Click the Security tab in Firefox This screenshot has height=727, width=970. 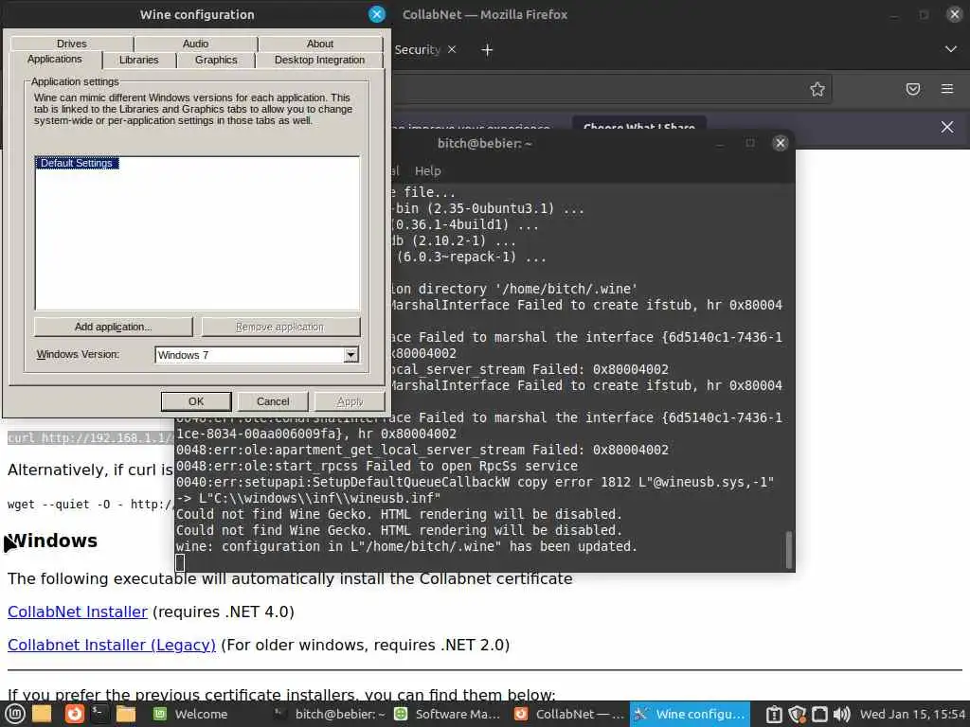(417, 49)
